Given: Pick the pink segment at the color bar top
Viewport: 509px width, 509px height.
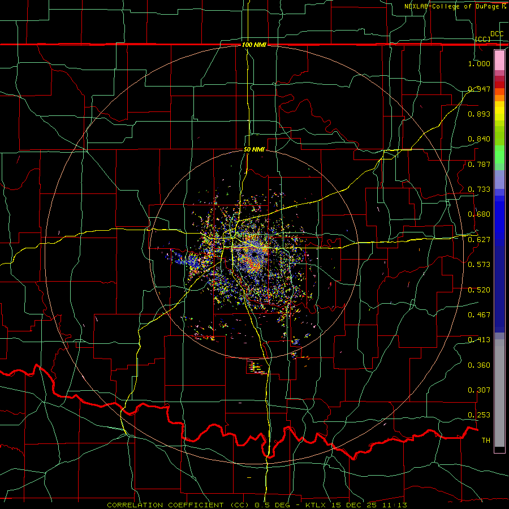Looking at the screenshot, I should pyautogui.click(x=499, y=60).
